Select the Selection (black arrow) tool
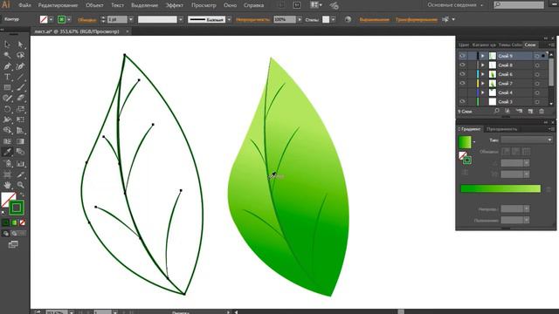Viewport: 559px width, 314px height. [x=7, y=44]
